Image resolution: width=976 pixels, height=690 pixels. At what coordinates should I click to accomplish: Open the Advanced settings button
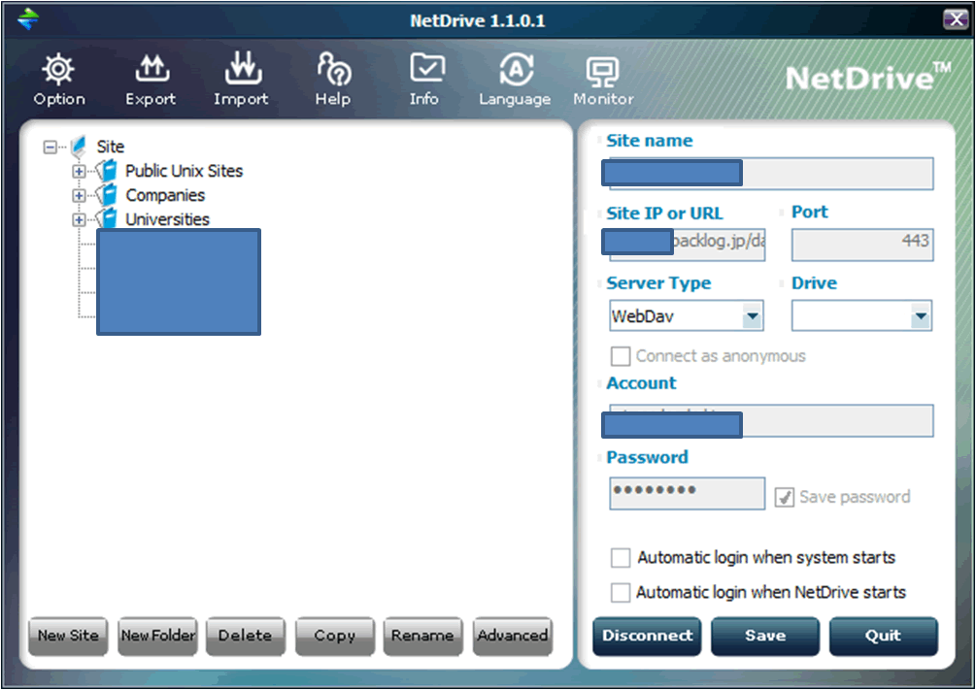pos(512,636)
